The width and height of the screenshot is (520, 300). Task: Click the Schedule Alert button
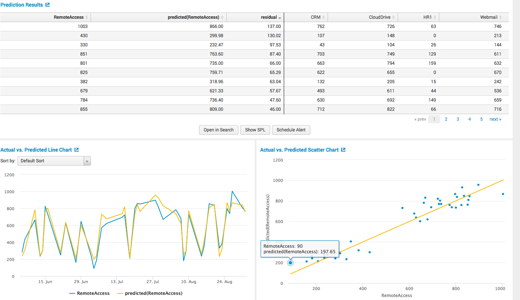[291, 130]
